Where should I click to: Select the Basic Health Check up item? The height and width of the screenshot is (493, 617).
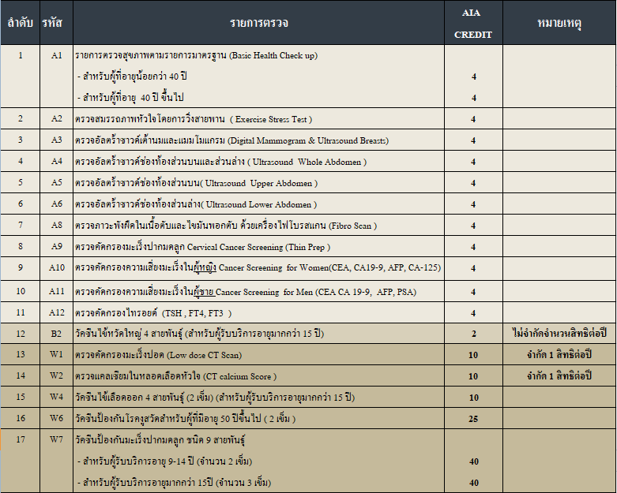click(197, 55)
